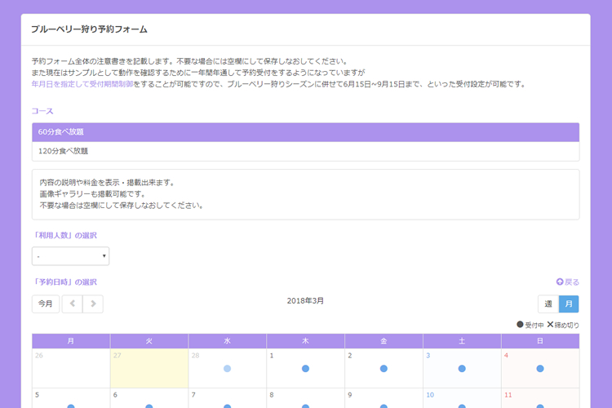The width and height of the screenshot is (612, 408).
Task: Switch calendar to 週 week view
Action: point(548,304)
